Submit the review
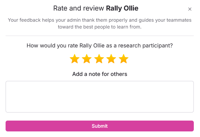The image size is (200, 137). pos(100,126)
